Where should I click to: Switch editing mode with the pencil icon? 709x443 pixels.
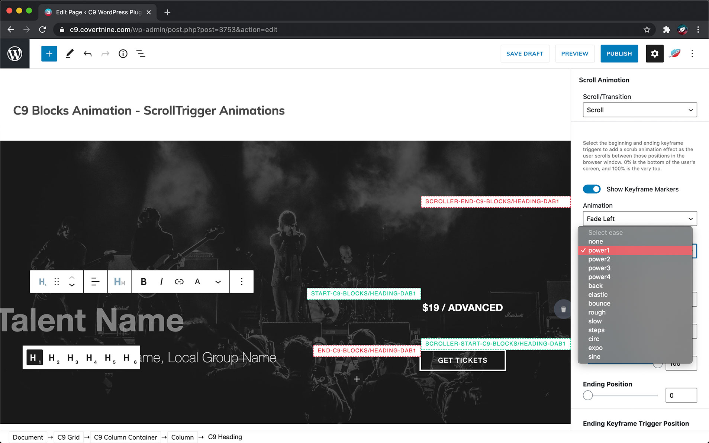pyautogui.click(x=70, y=54)
